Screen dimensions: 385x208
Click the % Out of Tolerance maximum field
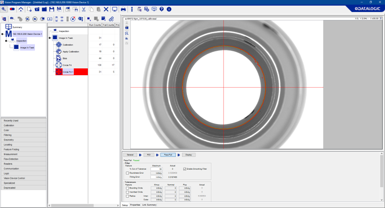click(157, 169)
